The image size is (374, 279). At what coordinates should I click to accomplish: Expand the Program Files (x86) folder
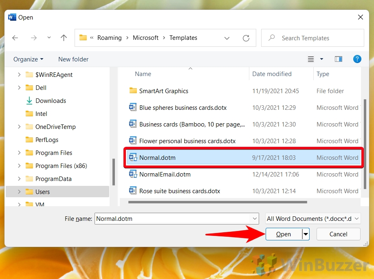coord(19,166)
